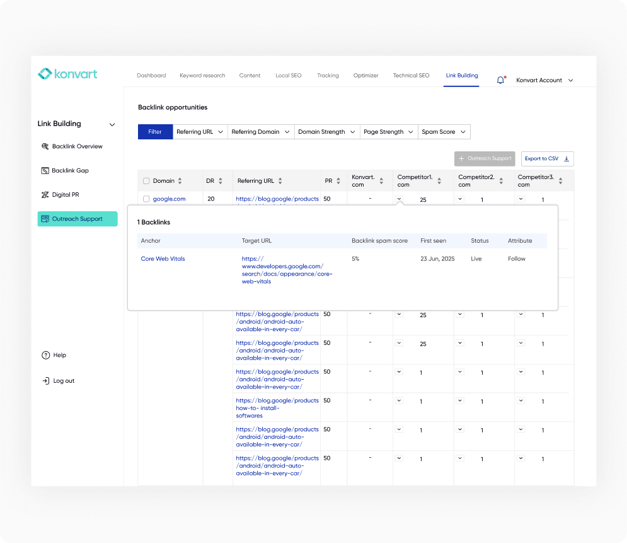Click the Konvart logo
This screenshot has height=543, width=627.
(x=67, y=74)
